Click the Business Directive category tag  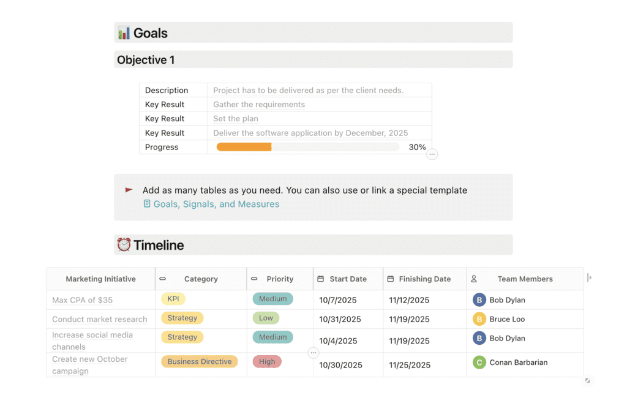pos(200,361)
